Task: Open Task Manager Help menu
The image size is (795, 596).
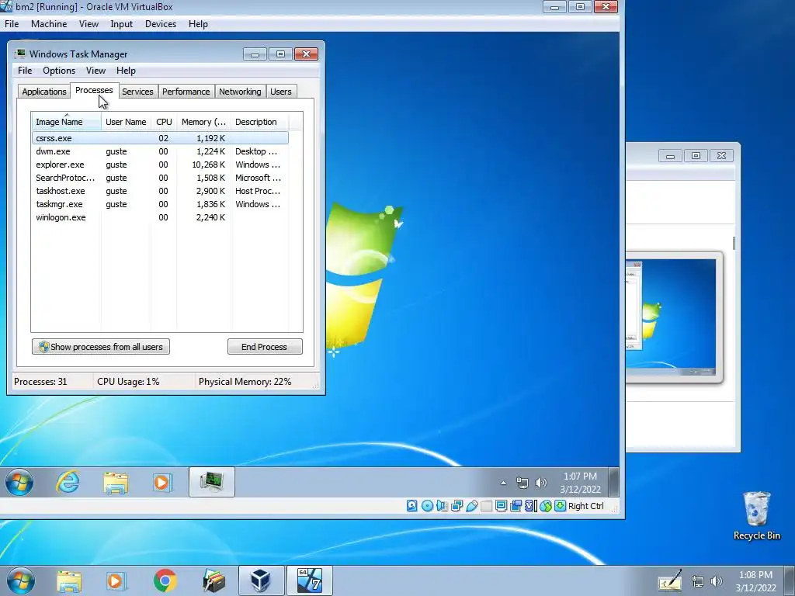Action: 126,71
